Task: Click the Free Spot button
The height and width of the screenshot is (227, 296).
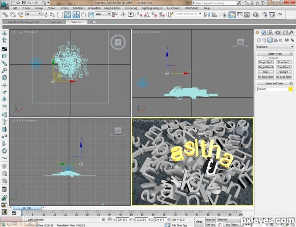Action: (284, 62)
